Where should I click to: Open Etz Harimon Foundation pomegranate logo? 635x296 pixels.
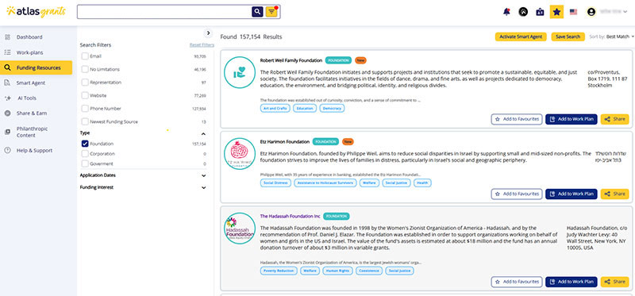(x=240, y=153)
